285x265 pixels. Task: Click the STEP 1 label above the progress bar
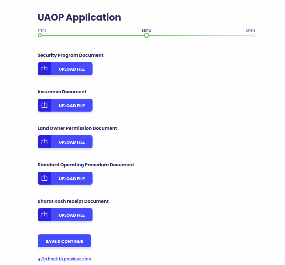point(42,30)
